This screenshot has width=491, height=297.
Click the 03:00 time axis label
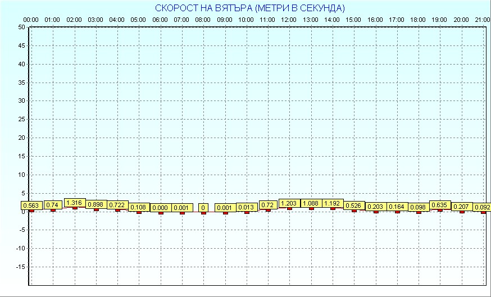click(96, 20)
